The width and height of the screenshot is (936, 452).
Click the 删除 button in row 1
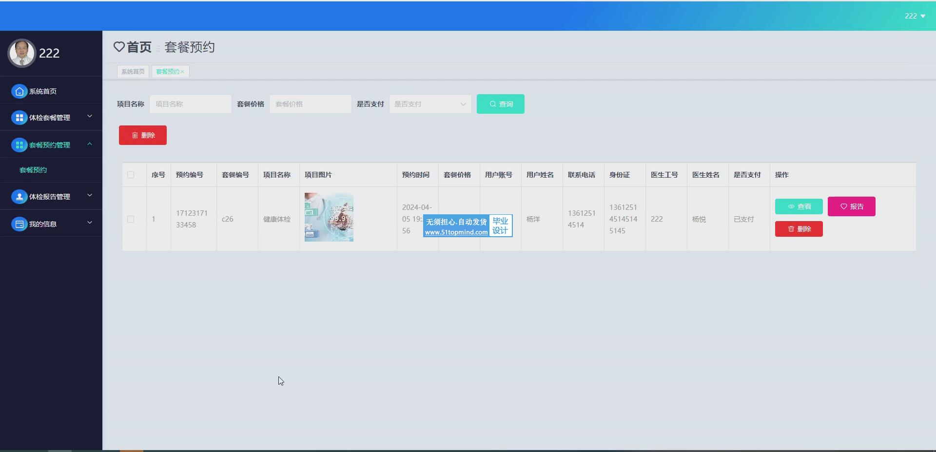(799, 229)
